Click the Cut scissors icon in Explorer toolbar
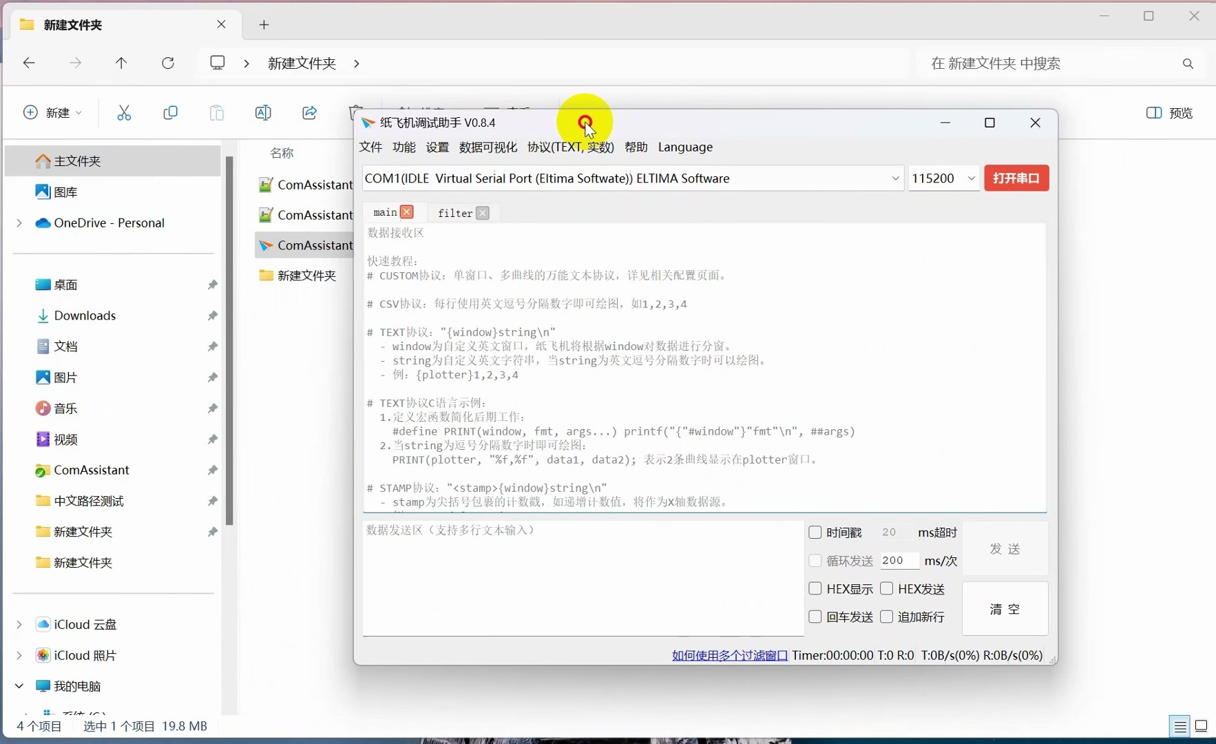 124,112
